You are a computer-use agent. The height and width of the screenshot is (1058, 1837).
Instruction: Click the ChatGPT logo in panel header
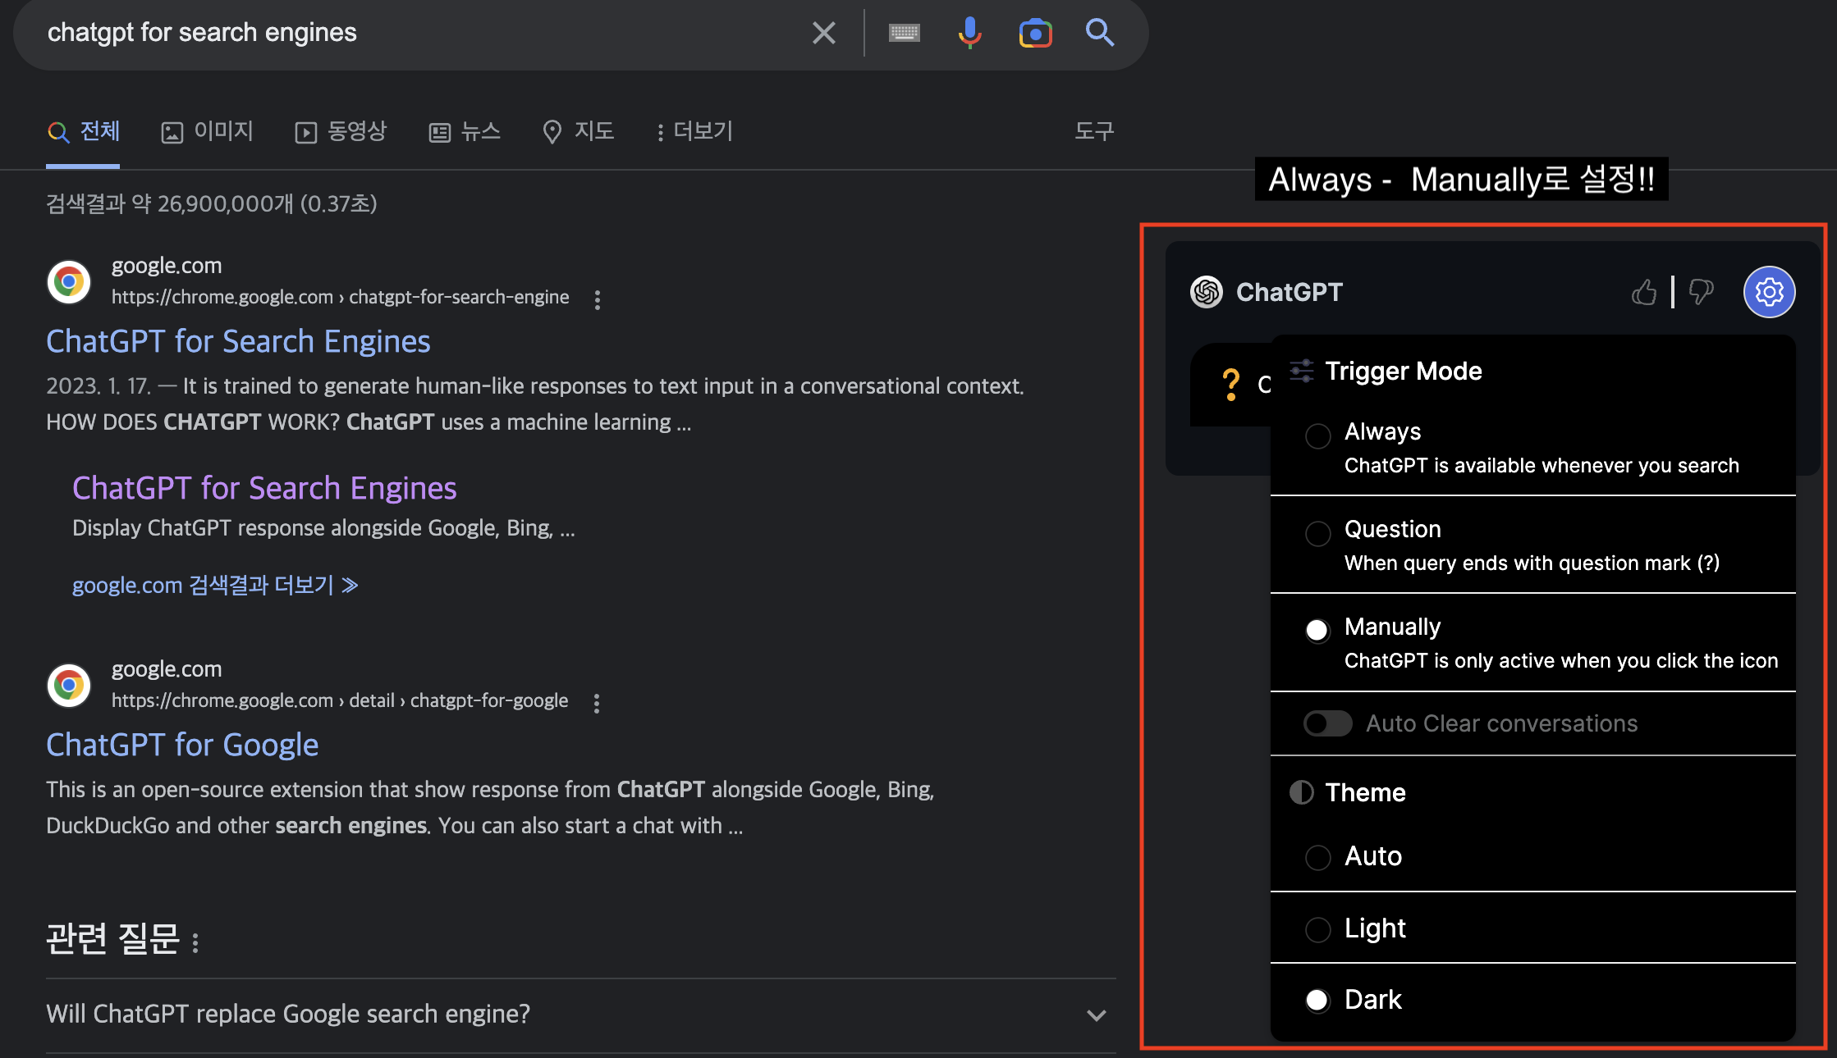pos(1207,292)
